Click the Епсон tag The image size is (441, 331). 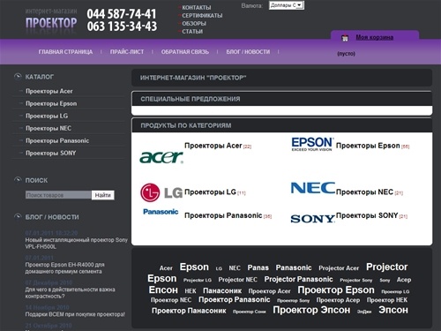pos(163,290)
